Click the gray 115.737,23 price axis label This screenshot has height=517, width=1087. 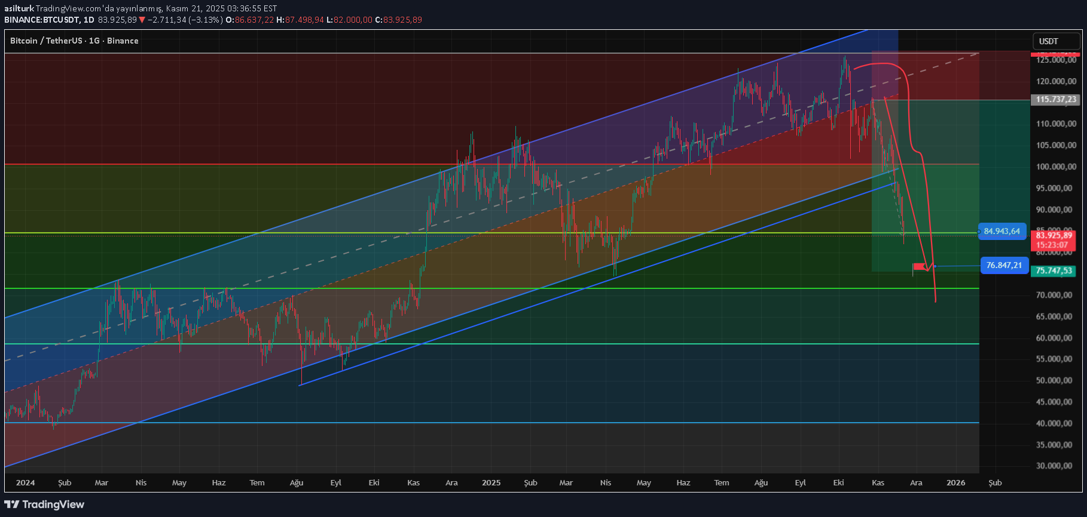[x=1055, y=100]
